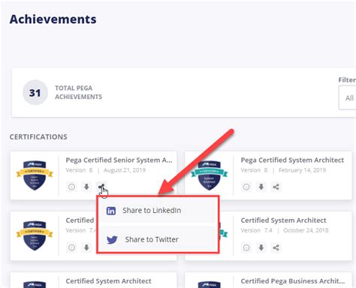Download Certified System Architect October 24, 2018 certificate
The width and height of the screenshot is (356, 288).
[261, 247]
